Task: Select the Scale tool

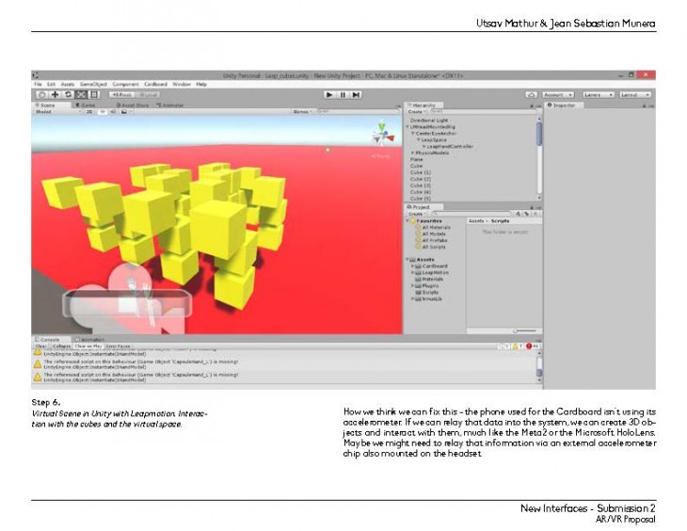Action: [x=81, y=94]
